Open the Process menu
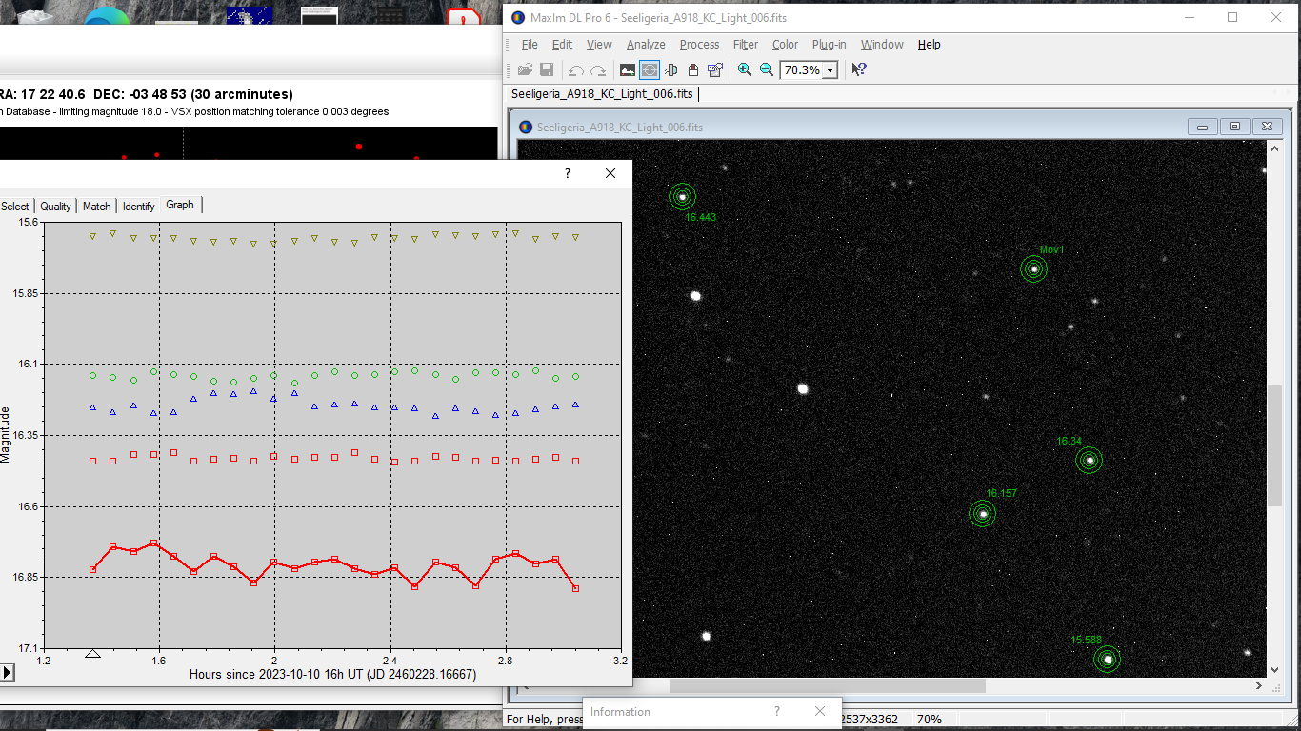Image resolution: width=1301 pixels, height=731 pixels. click(699, 45)
